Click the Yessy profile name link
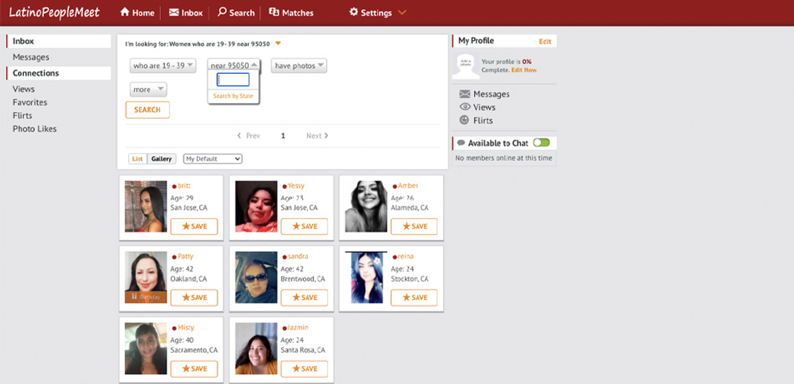Image resolution: width=794 pixels, height=384 pixels. click(x=296, y=186)
